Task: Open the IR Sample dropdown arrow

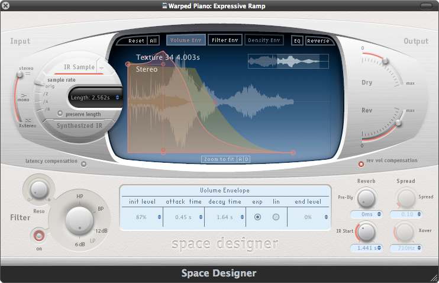Action: pos(101,68)
